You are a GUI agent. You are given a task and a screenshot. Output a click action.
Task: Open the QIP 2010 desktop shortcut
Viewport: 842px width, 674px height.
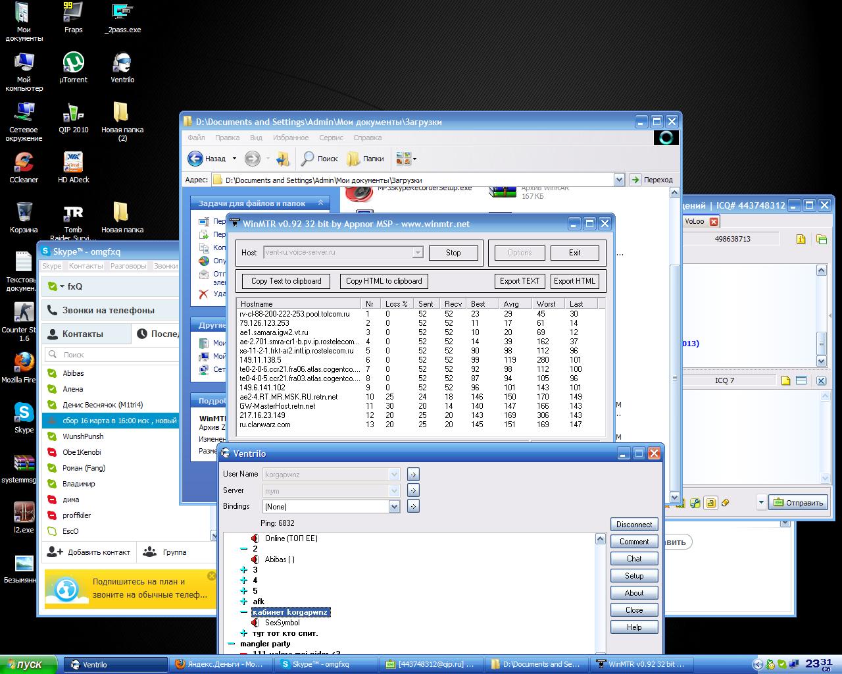pyautogui.click(x=73, y=113)
